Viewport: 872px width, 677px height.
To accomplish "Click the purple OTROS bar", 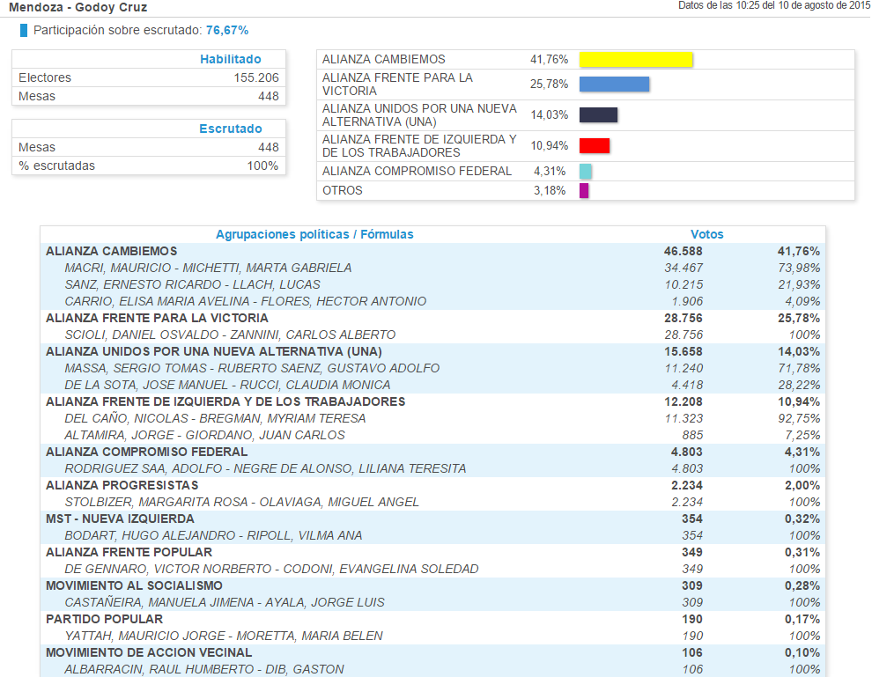I will (x=584, y=191).
